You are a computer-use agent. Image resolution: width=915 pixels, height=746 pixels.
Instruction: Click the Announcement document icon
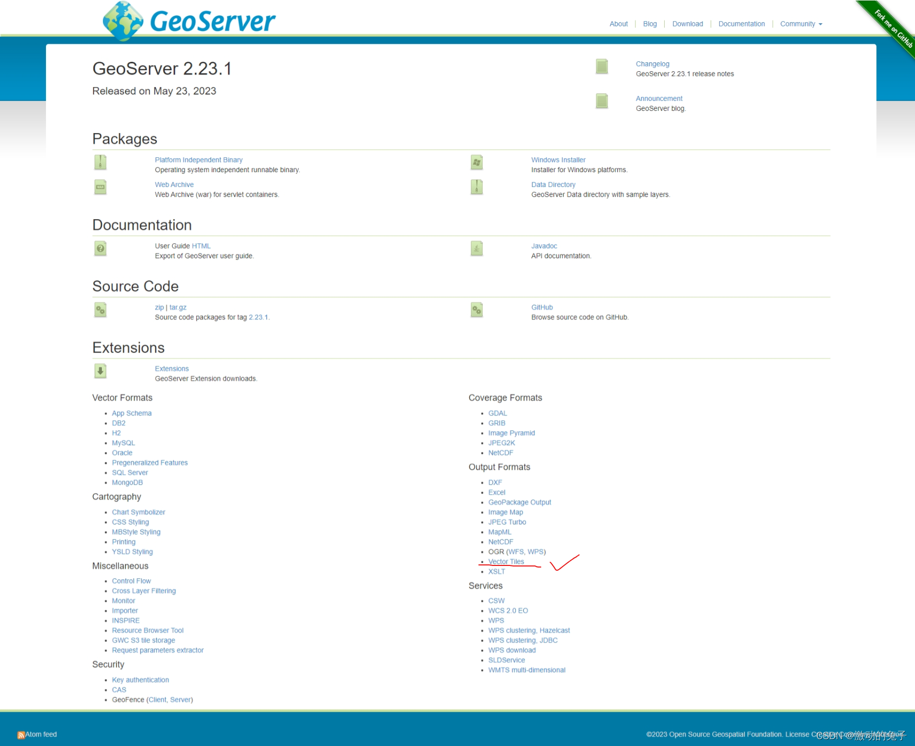pos(601,101)
